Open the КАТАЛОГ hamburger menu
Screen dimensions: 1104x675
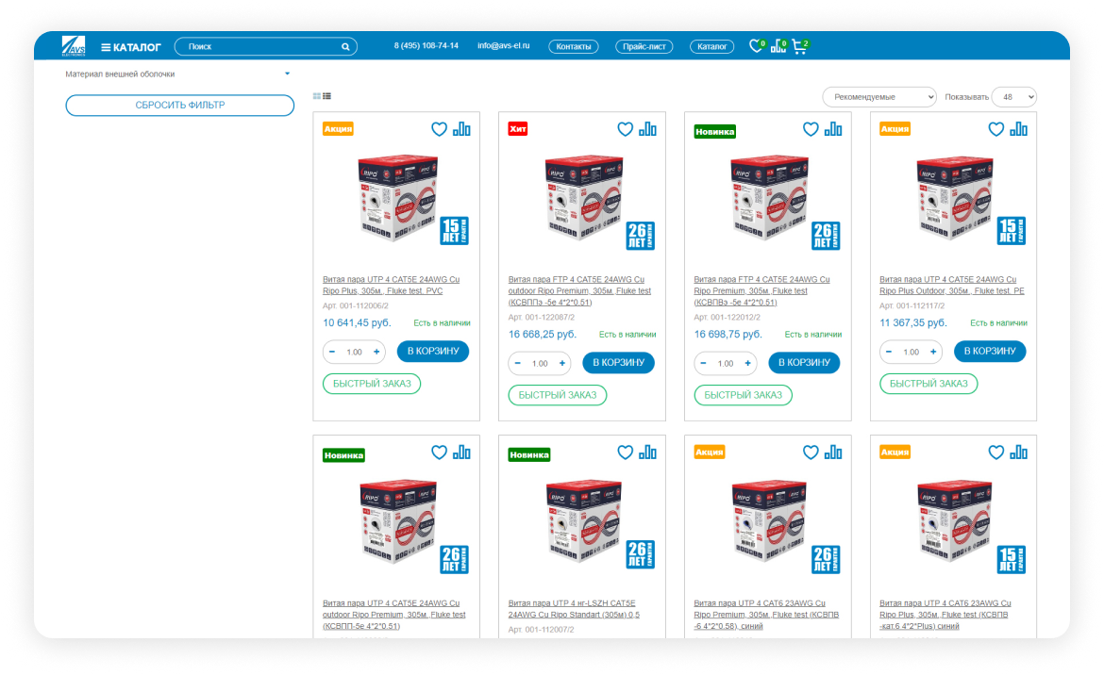131,47
